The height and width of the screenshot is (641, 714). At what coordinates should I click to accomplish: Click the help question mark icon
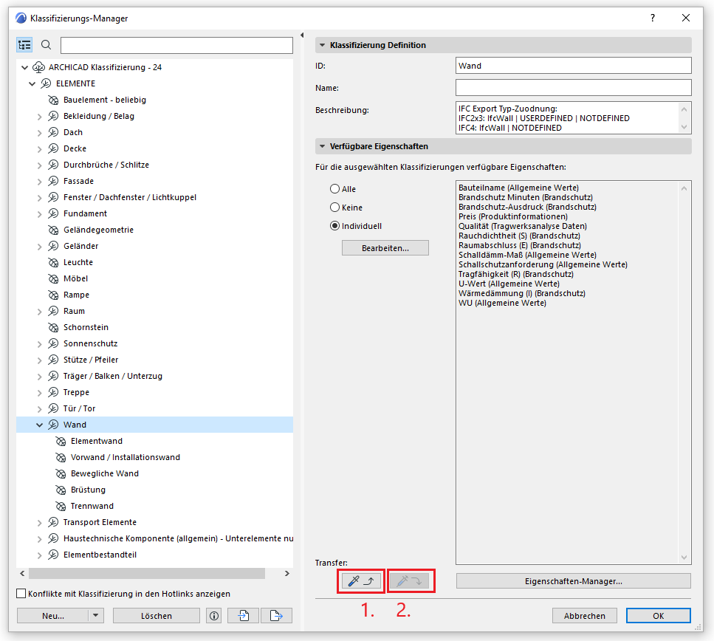653,18
